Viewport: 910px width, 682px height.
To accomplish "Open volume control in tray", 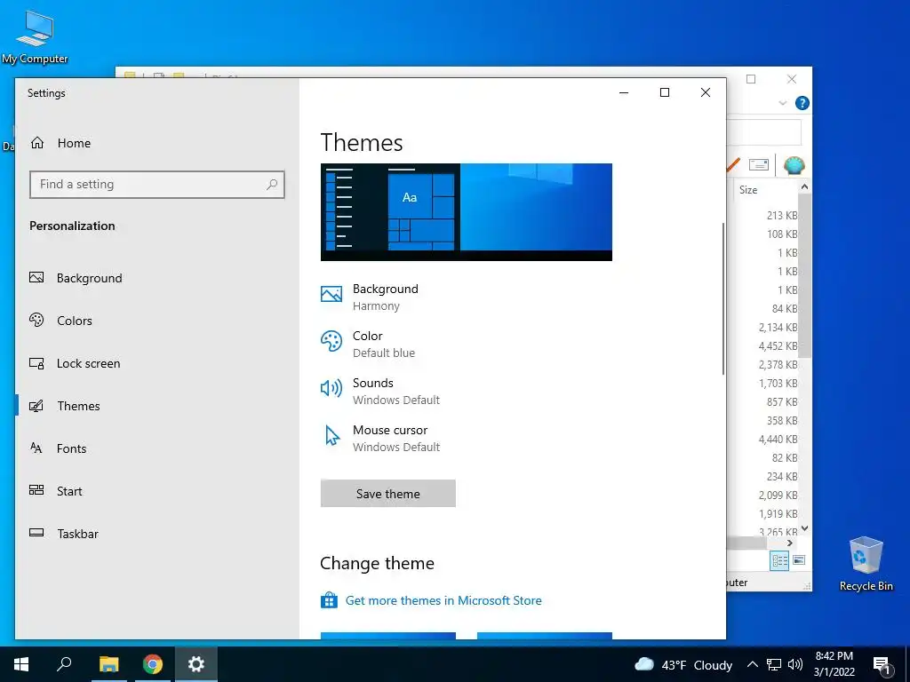I will pyautogui.click(x=795, y=664).
